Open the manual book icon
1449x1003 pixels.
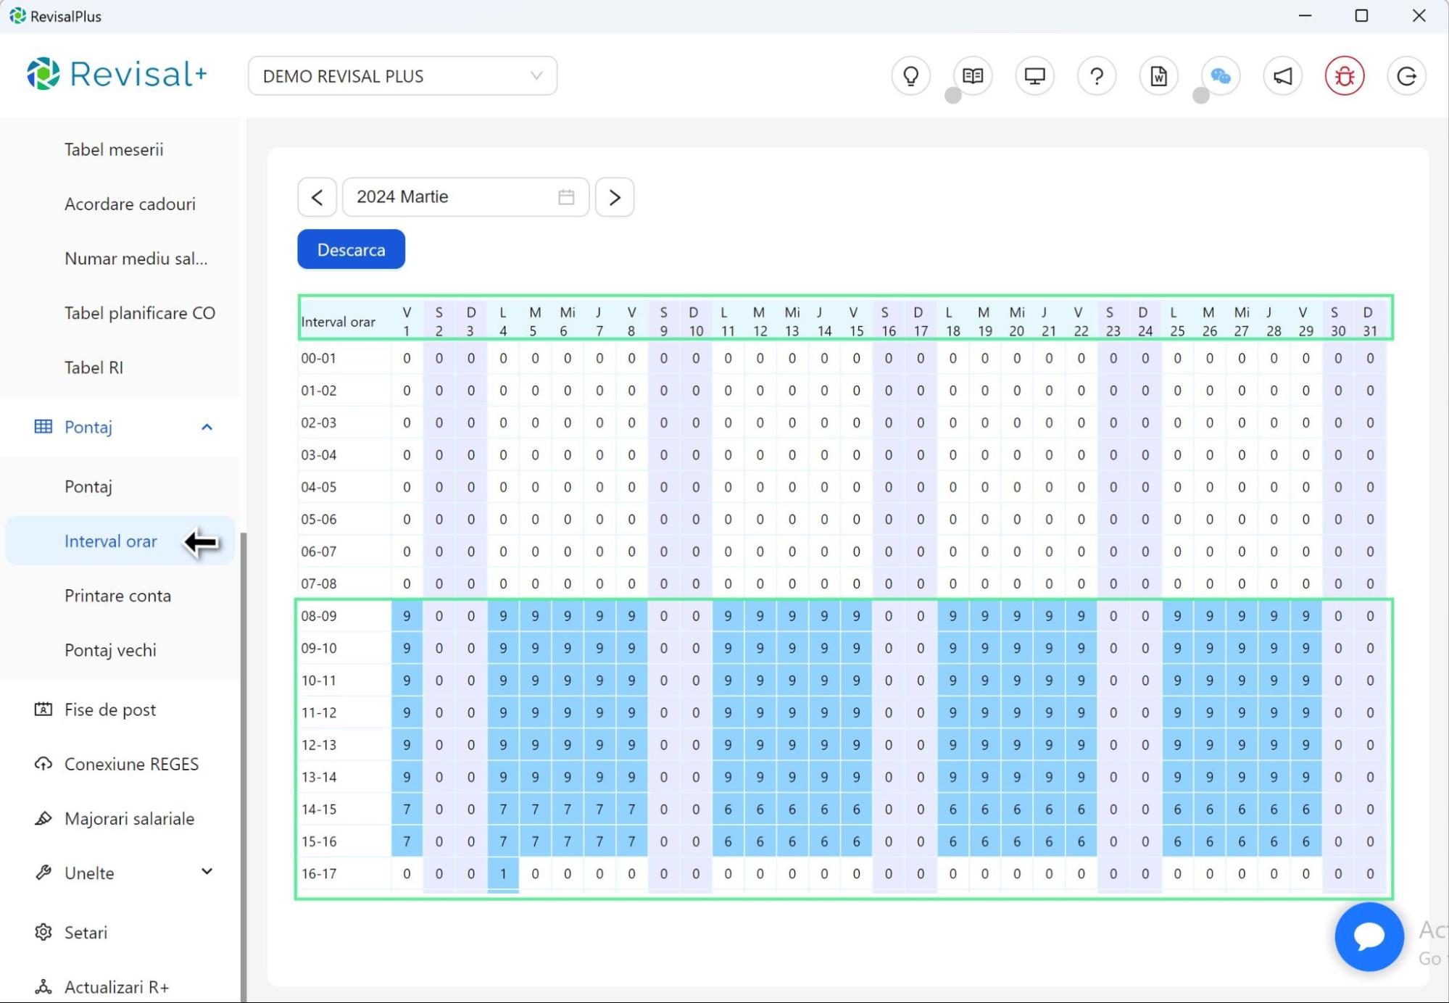point(973,76)
